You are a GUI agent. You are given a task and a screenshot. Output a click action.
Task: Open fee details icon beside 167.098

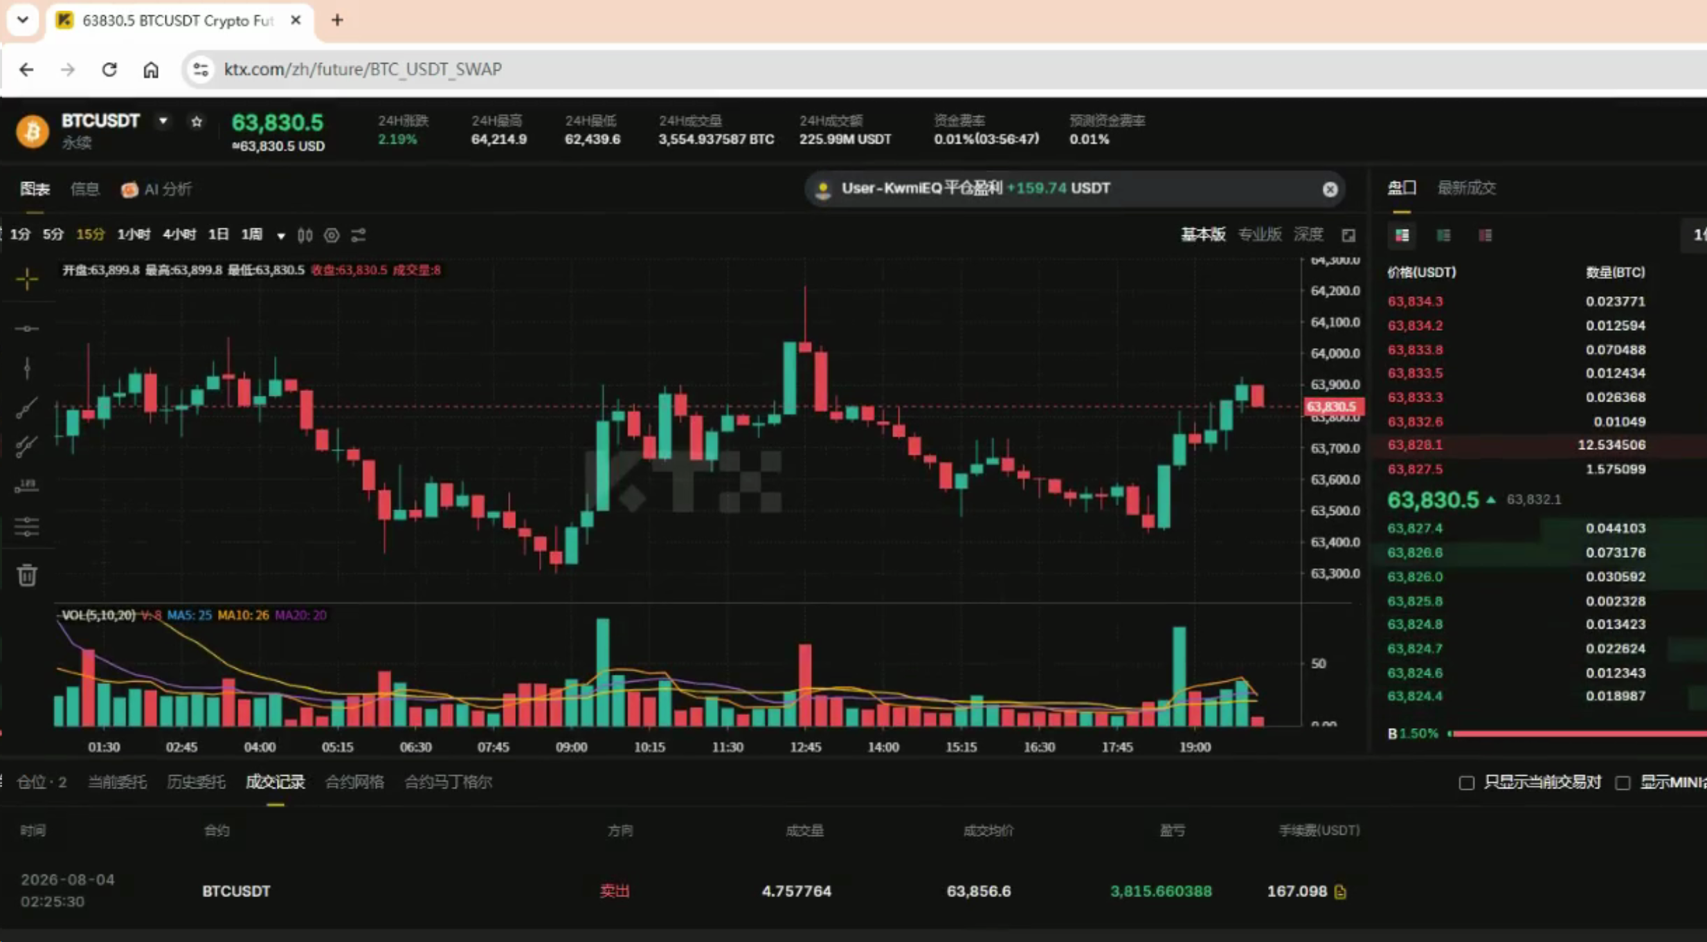pos(1340,891)
